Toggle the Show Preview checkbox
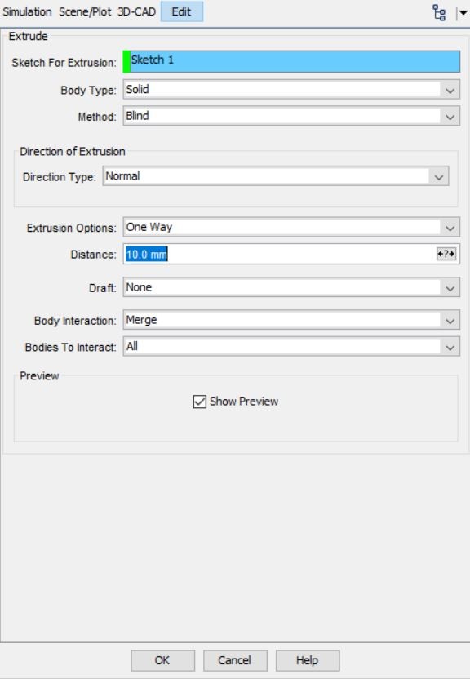Viewport: 470px width, 679px height. [200, 402]
